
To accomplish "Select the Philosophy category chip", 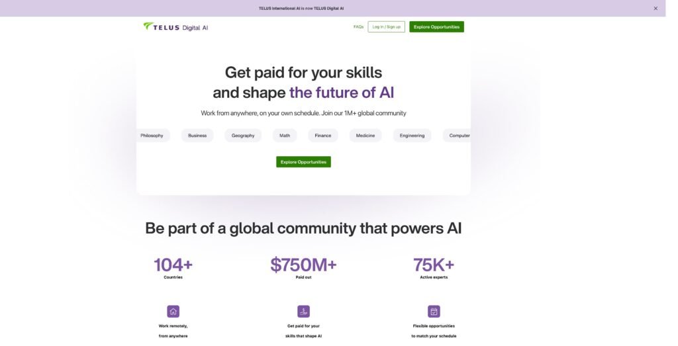I will pyautogui.click(x=152, y=136).
